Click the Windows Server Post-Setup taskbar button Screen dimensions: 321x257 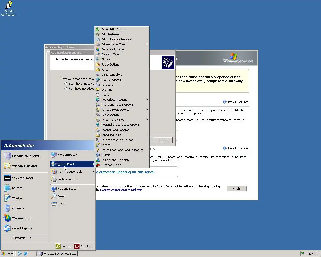58,254
